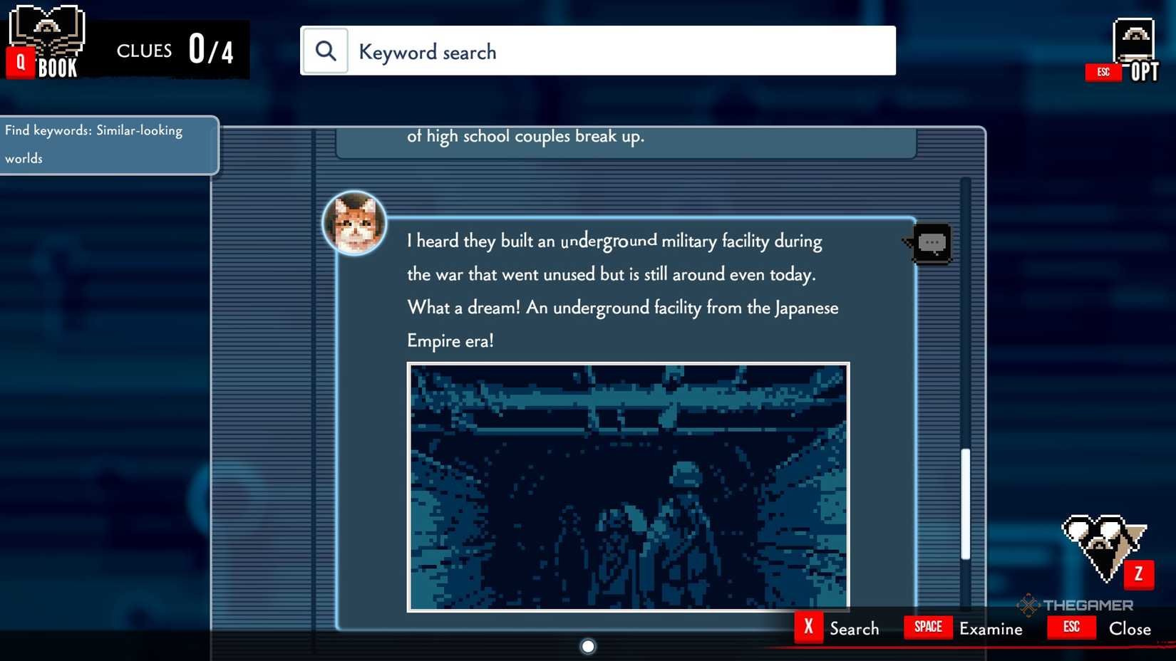Screen dimensions: 1176x661
Task: Click the heart-shaped character icon
Action: click(x=1103, y=547)
